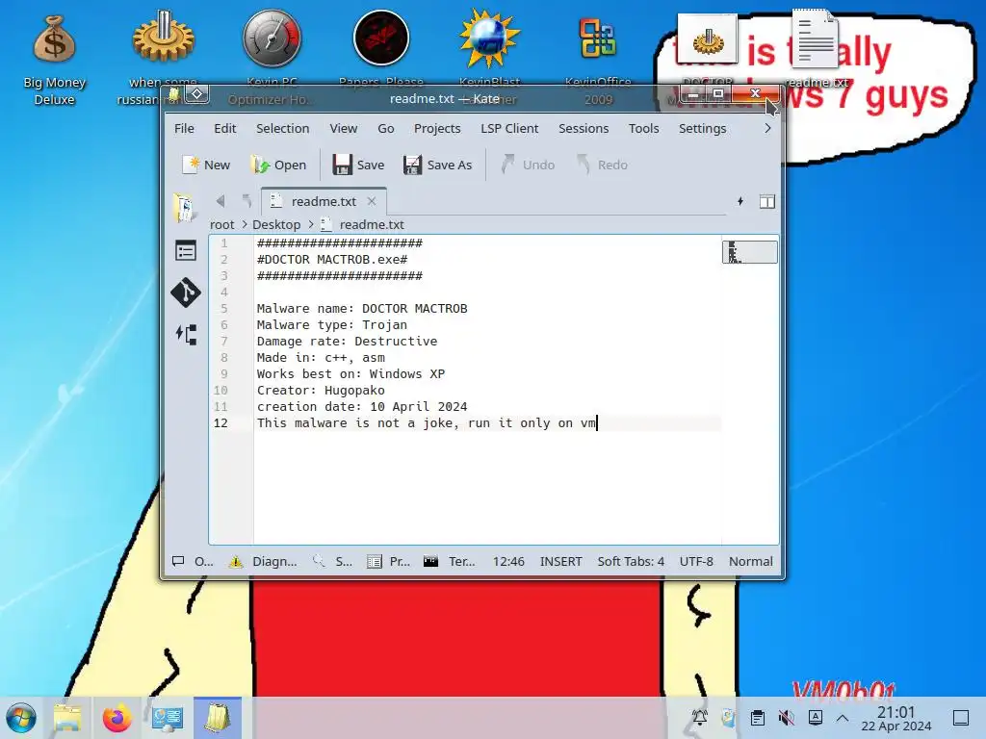This screenshot has width=986, height=739.
Task: Open the tree/projects sidebar icon with lightning
Action: [186, 334]
